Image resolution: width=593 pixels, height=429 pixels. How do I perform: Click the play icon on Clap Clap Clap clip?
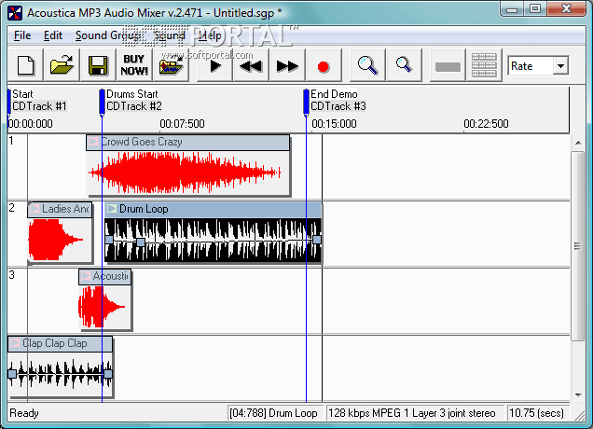pyautogui.click(x=15, y=343)
